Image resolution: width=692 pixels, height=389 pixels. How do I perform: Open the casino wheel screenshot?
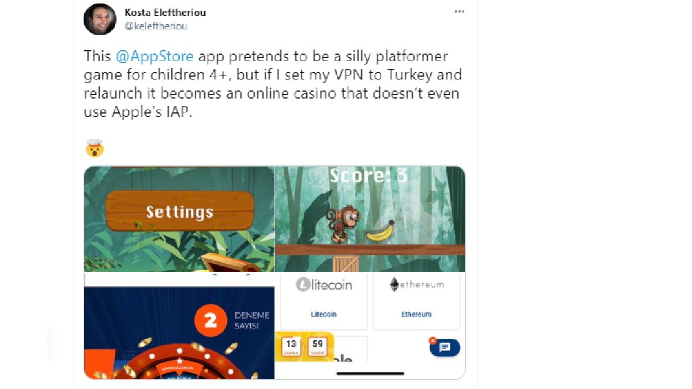click(x=179, y=326)
